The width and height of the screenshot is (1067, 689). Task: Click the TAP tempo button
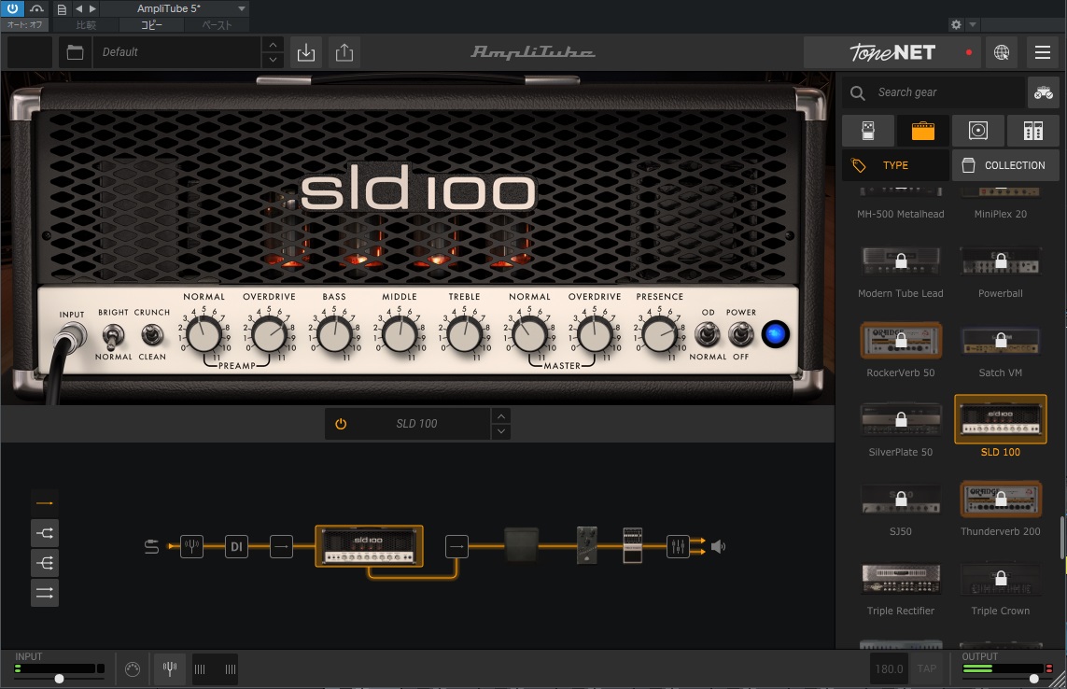point(926,668)
